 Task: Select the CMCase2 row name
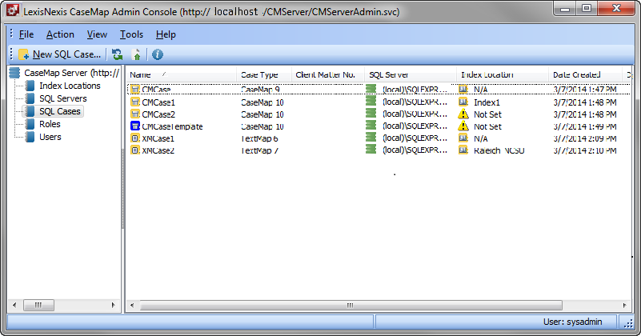158,114
